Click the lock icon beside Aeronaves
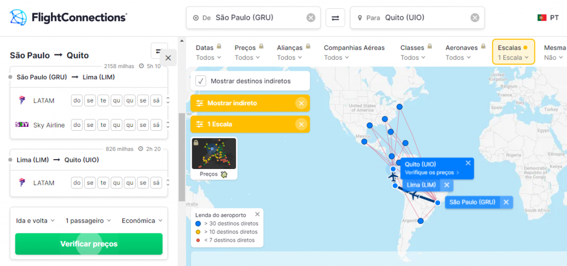Screen dimensions: 567x266 point(483,47)
